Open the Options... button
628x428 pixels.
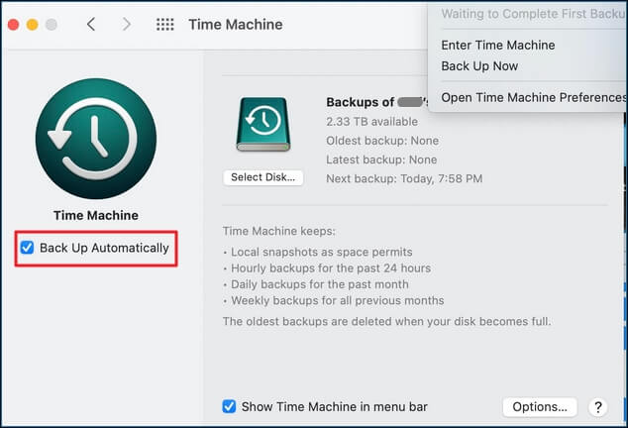[x=540, y=407]
